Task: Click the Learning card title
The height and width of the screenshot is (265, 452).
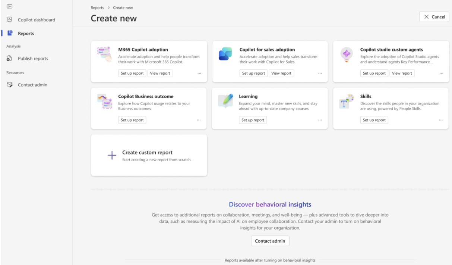Action: (x=248, y=96)
